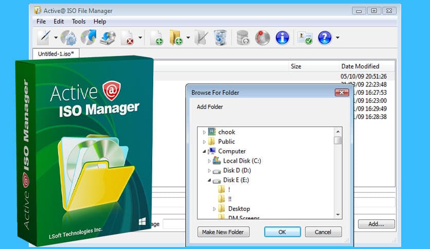The image size is (430, 249).
Task: Open dropdown arrow beside the help icon
Action: [337, 38]
